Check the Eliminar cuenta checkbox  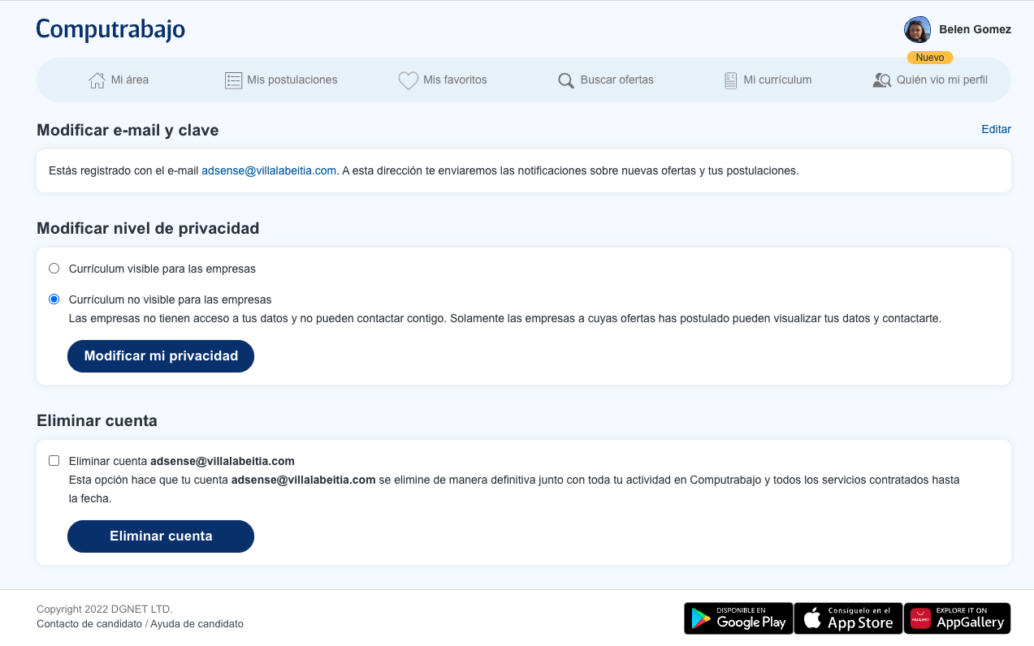tap(54, 461)
